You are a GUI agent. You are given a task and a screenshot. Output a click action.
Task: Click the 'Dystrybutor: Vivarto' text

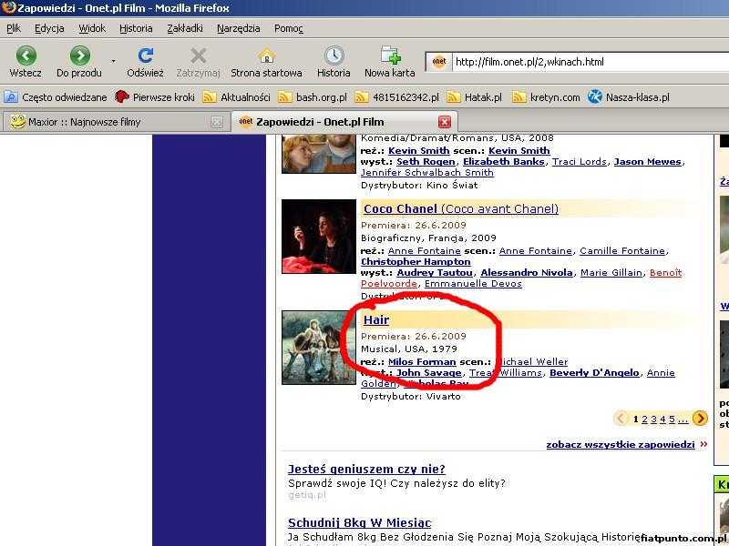tap(411, 397)
